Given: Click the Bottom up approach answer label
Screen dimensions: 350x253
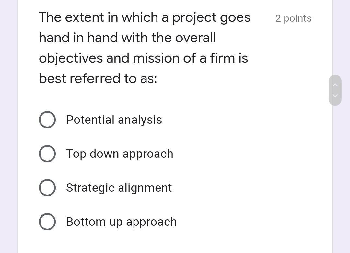Looking at the screenshot, I should 121,222.
